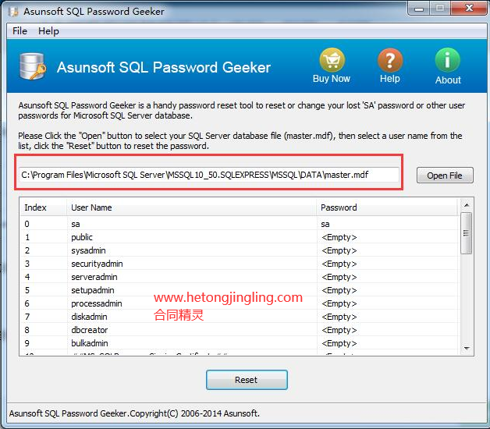The height and width of the screenshot is (429, 490).
Task: Click the About info icon
Action: click(448, 60)
